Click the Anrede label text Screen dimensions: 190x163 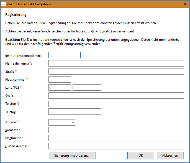pos(11,122)
